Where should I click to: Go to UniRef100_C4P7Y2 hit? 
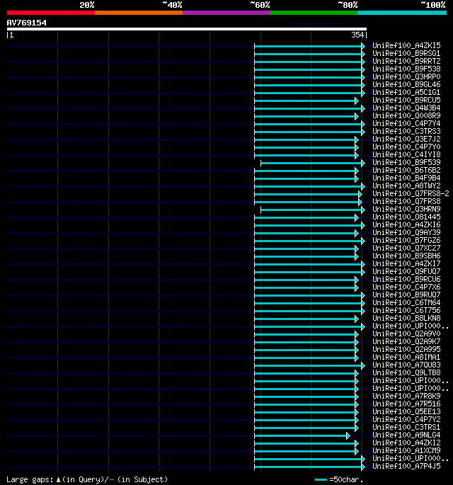(406, 419)
